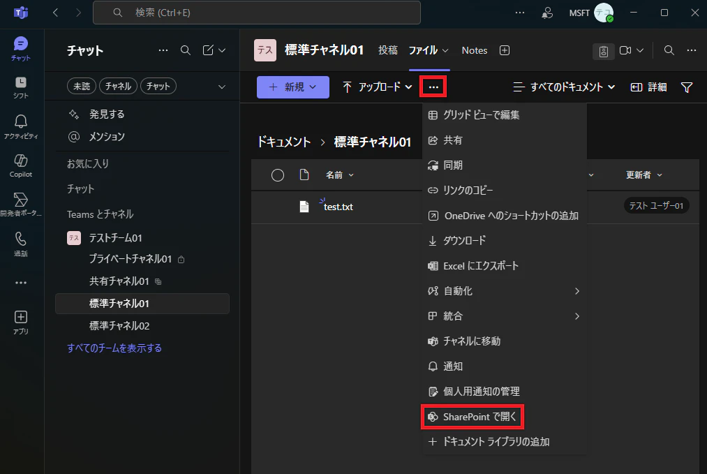Open the 新規 dropdown button
The width and height of the screenshot is (707, 474).
pyautogui.click(x=293, y=87)
